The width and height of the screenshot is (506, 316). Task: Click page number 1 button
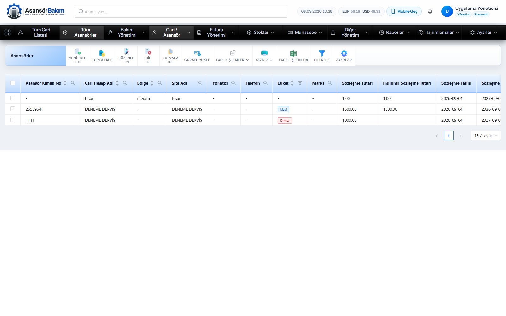click(x=448, y=136)
